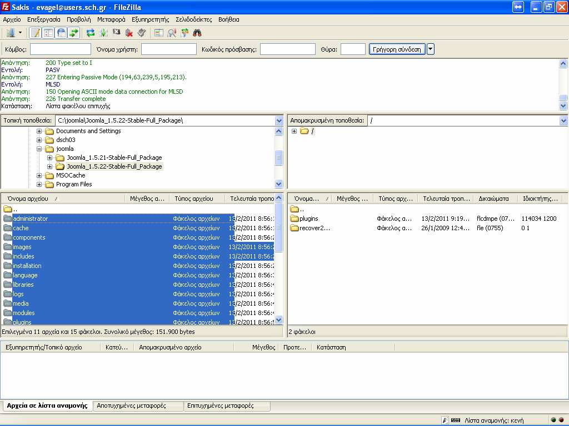Expand the dsch03 tree node
Image resolution: width=569 pixels, height=426 pixels.
click(39, 140)
